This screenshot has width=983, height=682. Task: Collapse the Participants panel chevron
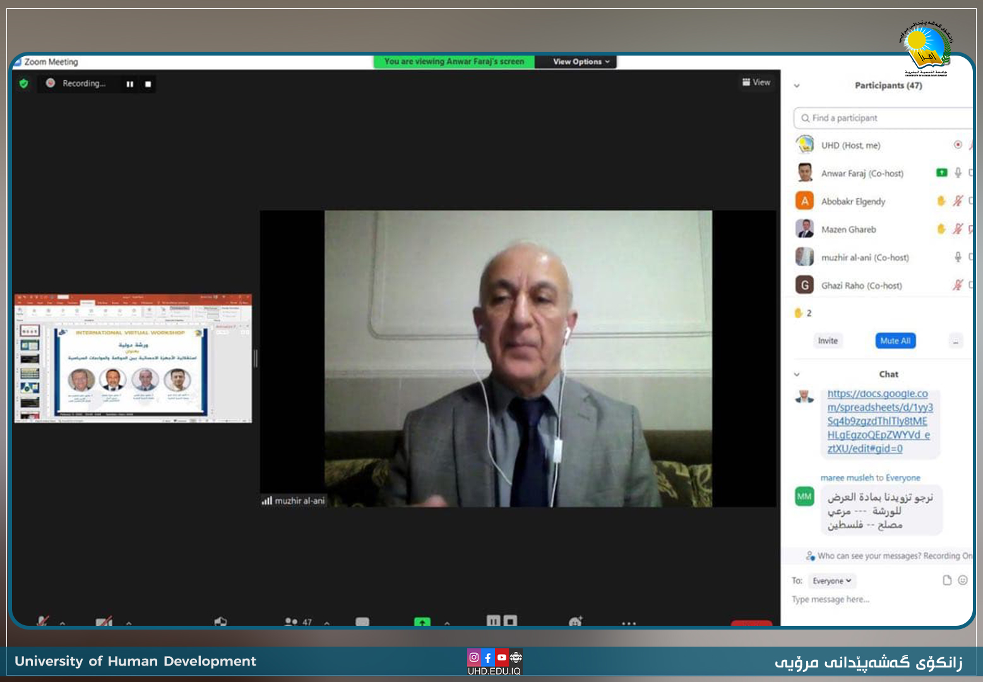tap(797, 86)
